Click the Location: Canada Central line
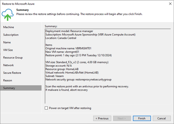Viewport: 174px width, 124px height. click(x=61, y=38)
